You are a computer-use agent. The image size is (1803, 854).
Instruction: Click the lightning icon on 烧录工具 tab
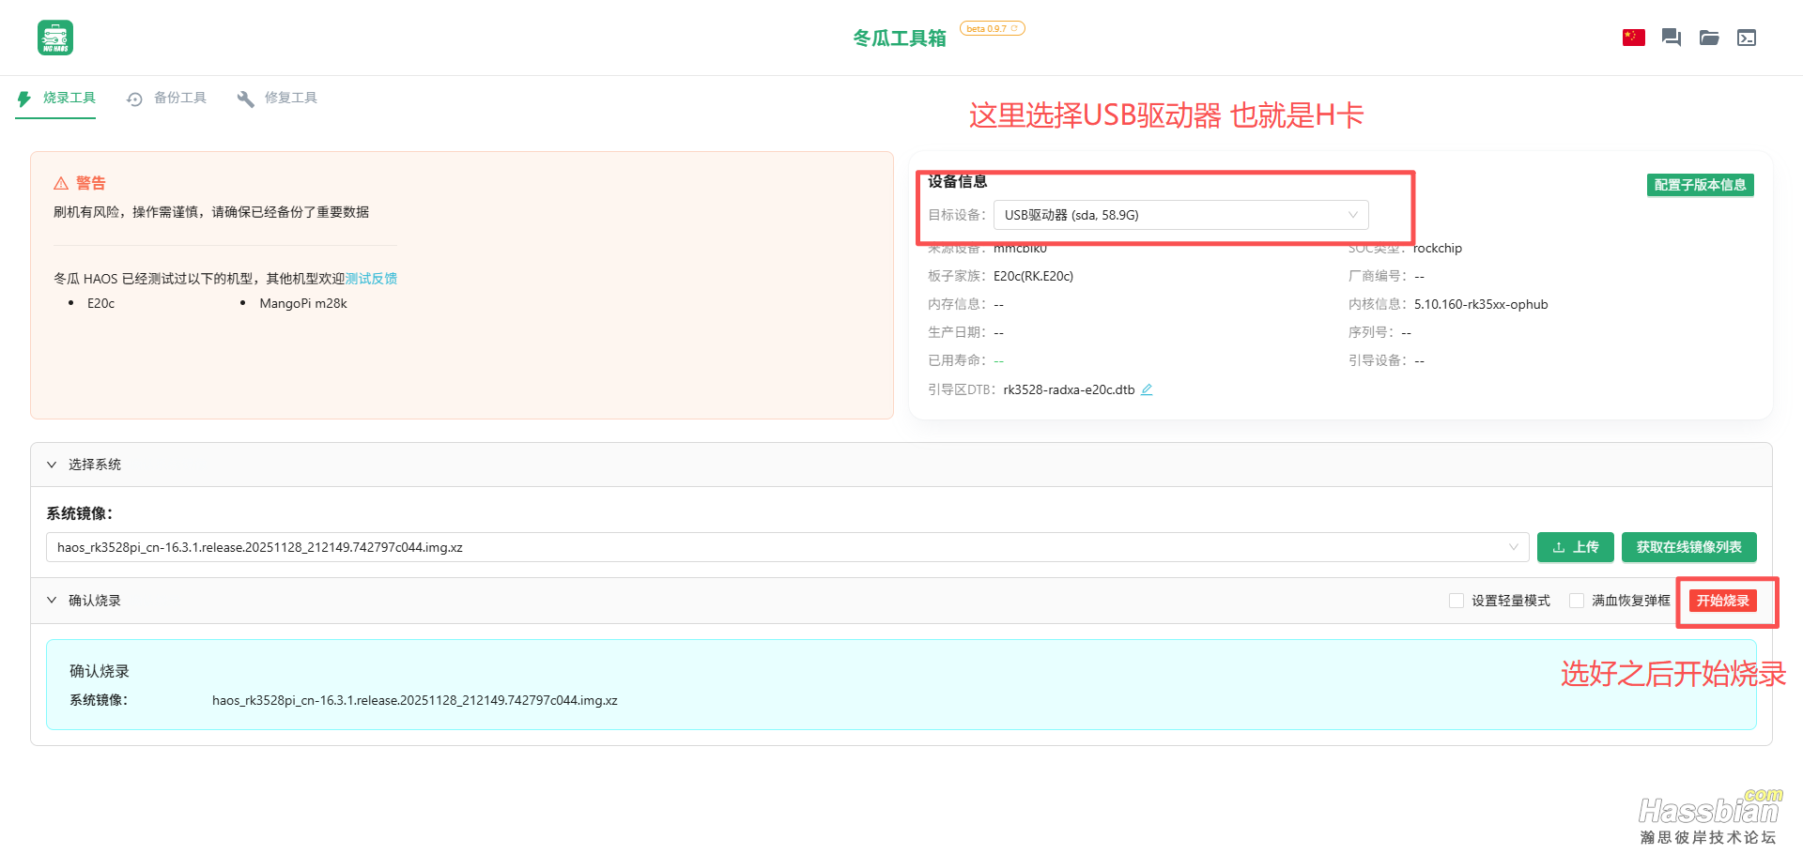[x=23, y=98]
